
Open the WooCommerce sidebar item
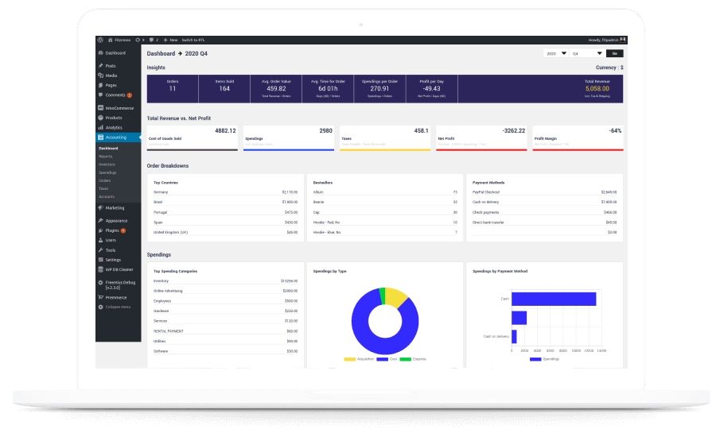pos(119,108)
